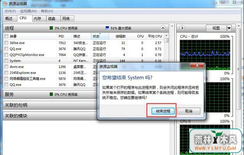Click the process list scroll-up arrow
This screenshot has height=155, width=244.
[x=166, y=35]
